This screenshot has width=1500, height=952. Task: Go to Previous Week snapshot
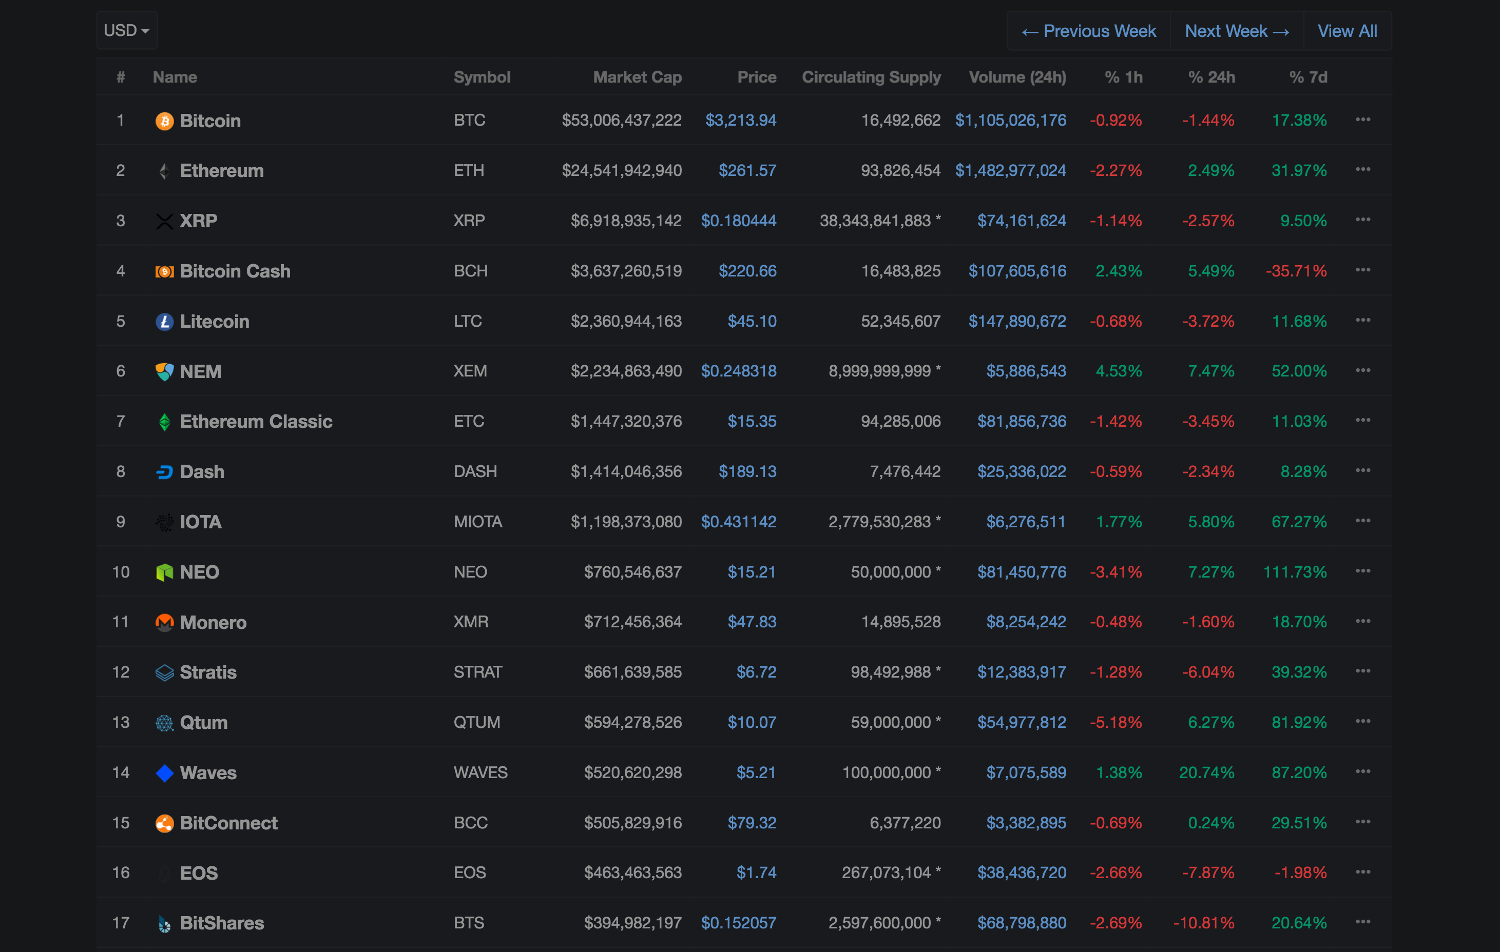point(1088,31)
